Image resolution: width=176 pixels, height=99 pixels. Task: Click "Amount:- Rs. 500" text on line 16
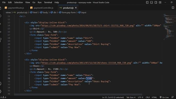tap(47, 32)
